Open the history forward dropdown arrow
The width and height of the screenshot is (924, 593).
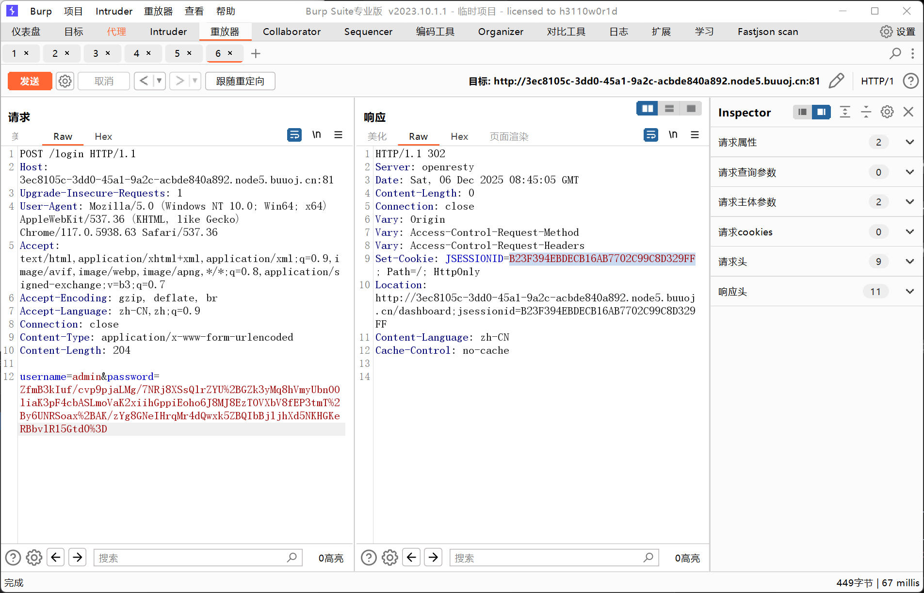195,81
